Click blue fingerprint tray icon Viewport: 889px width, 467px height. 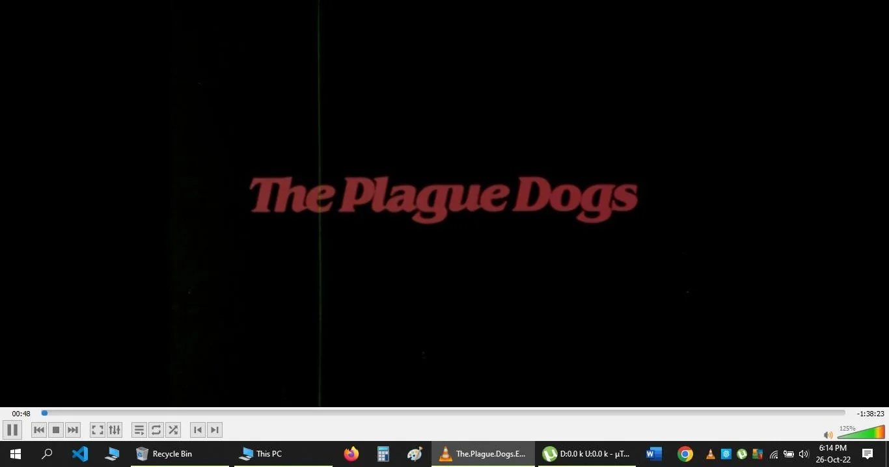point(726,454)
